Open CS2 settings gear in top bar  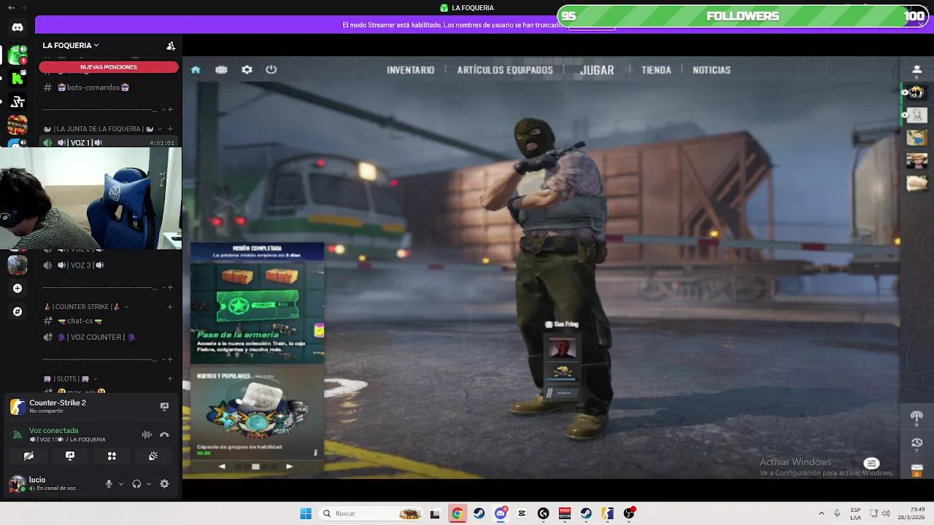(x=247, y=70)
